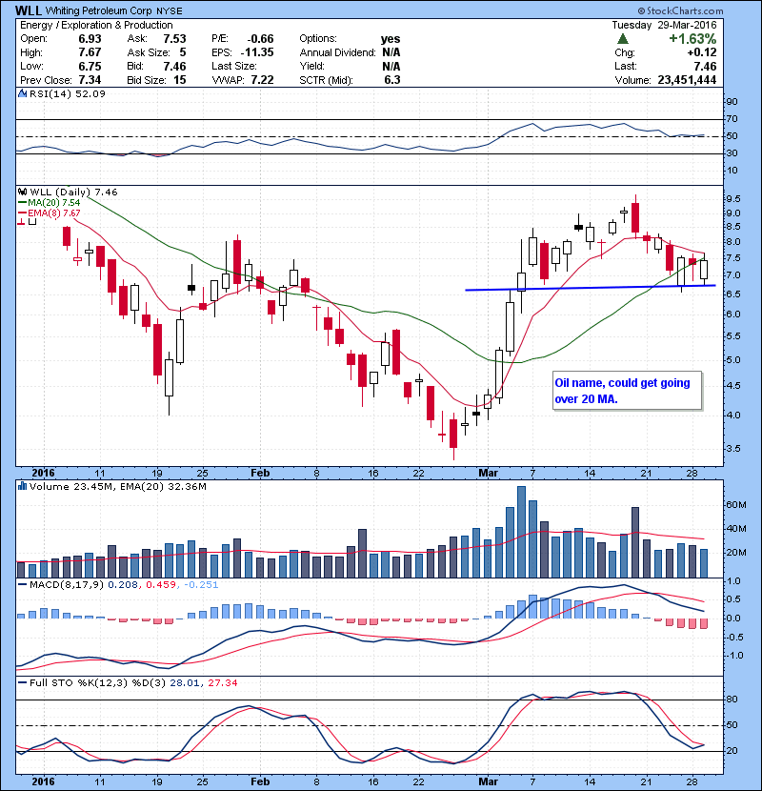
Task: Select the Prev Close value 7.34
Action: [x=90, y=80]
